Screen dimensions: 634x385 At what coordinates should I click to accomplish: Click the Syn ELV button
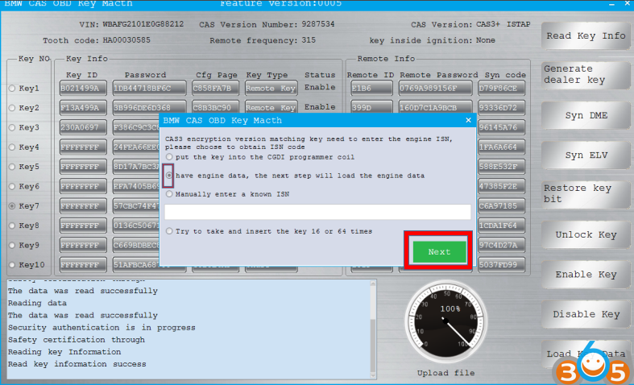[585, 155]
